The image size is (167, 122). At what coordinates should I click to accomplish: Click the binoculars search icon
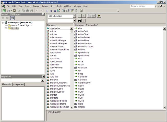pos(79,21)
